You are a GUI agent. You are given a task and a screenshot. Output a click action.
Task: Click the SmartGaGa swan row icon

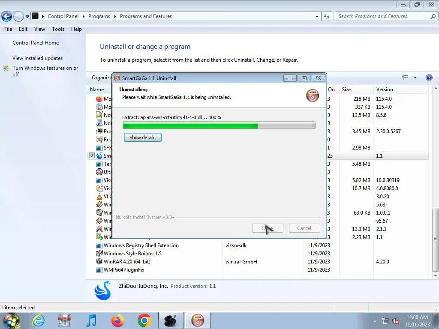click(99, 156)
